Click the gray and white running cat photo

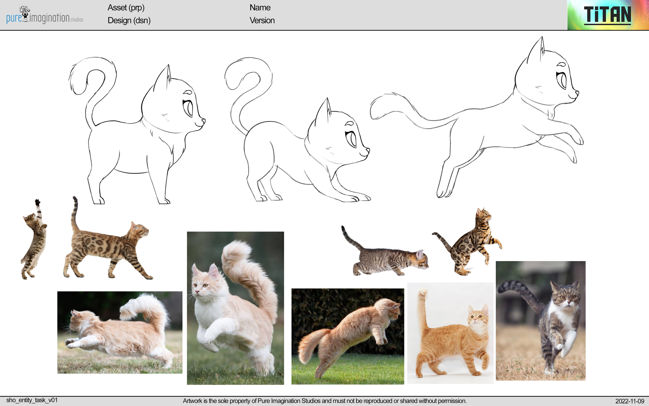540,320
